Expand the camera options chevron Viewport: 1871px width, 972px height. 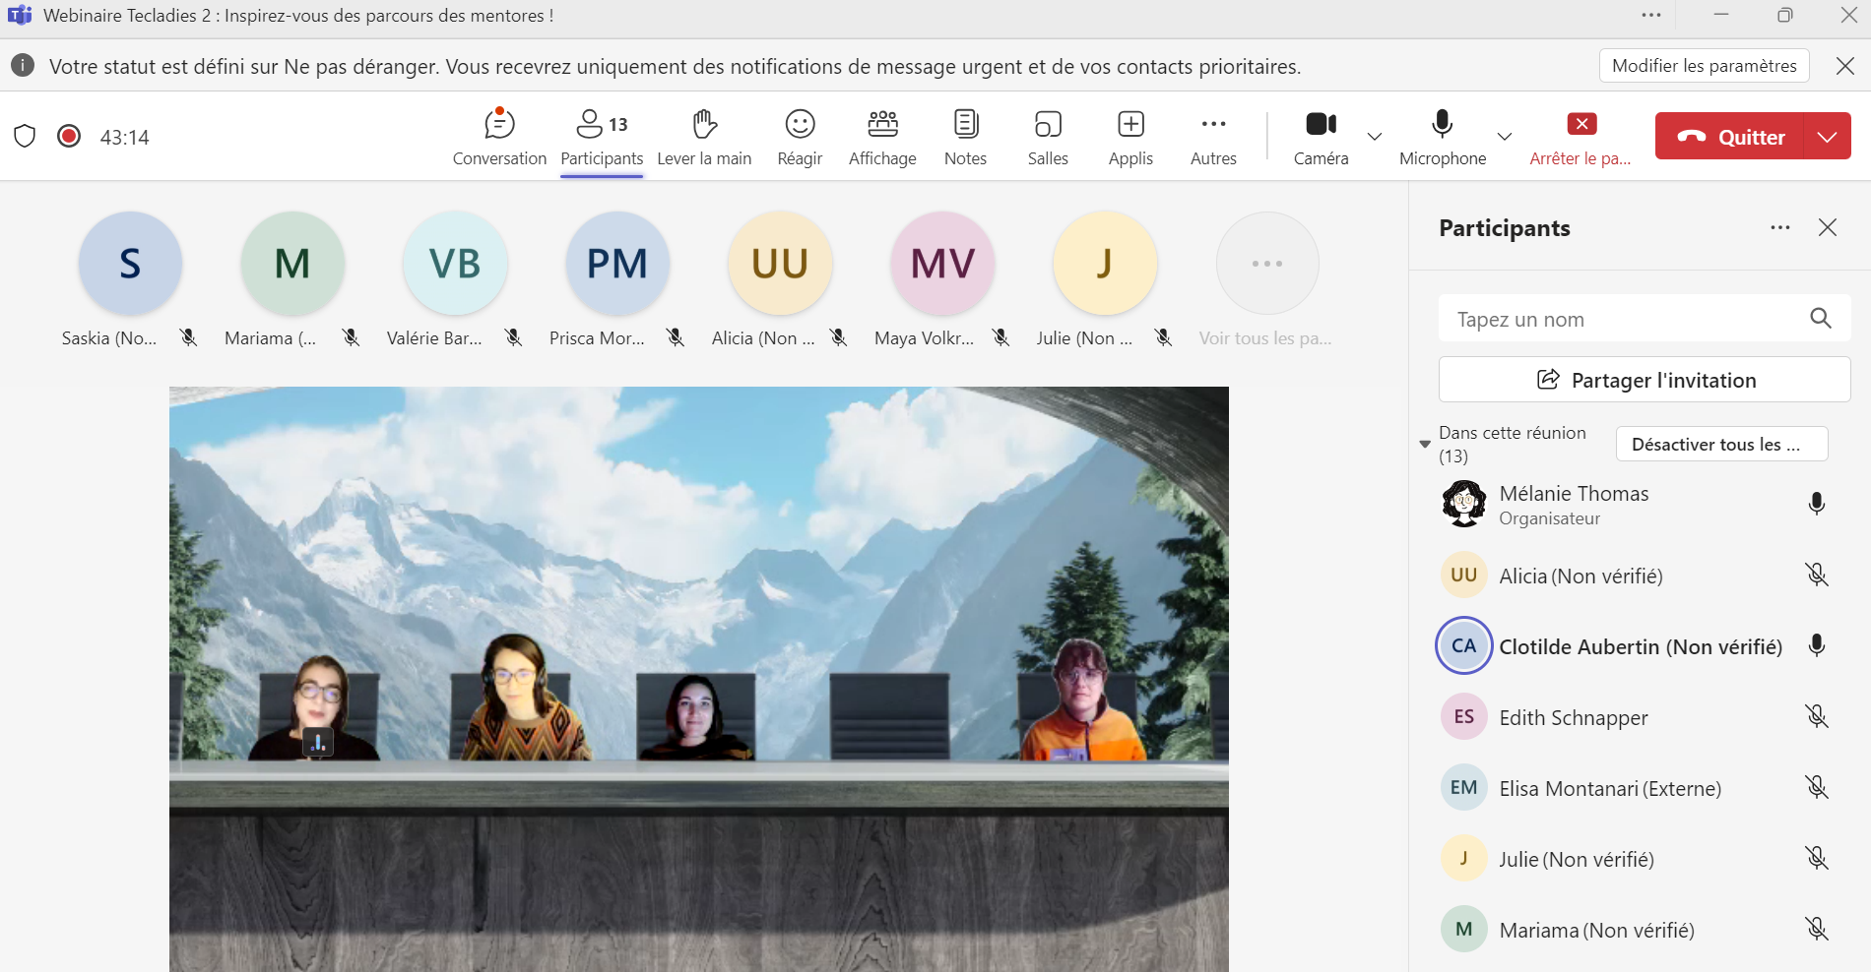tap(1375, 137)
